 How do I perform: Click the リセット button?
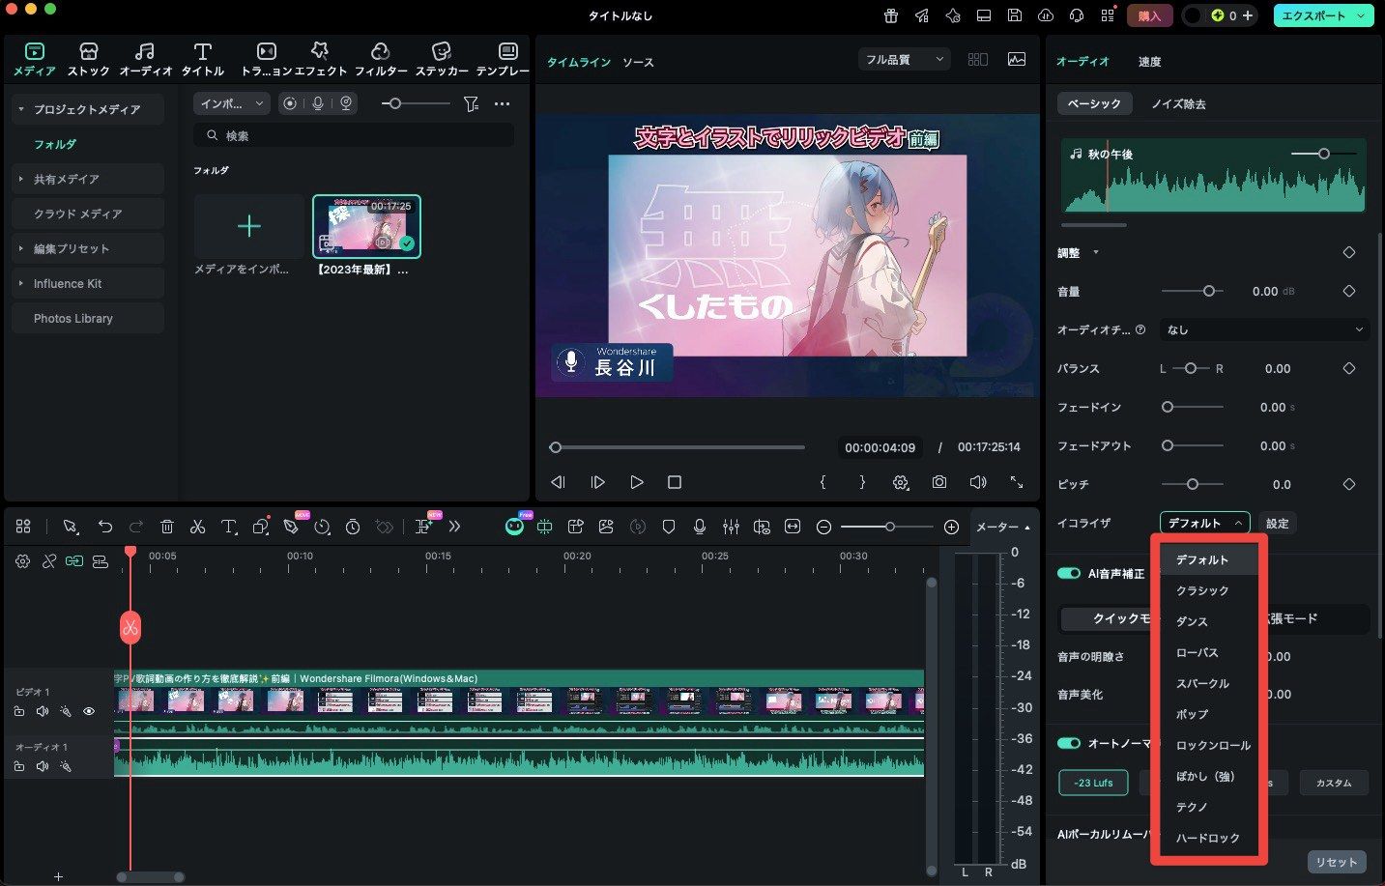pos(1336,862)
